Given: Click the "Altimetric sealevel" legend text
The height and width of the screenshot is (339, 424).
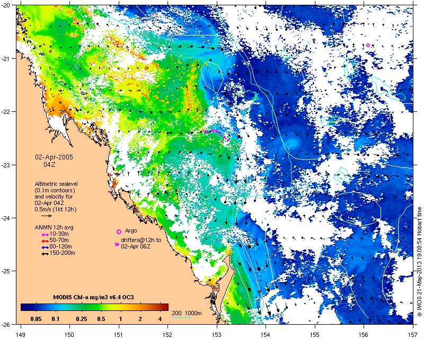Looking at the screenshot, I should pos(56,184).
